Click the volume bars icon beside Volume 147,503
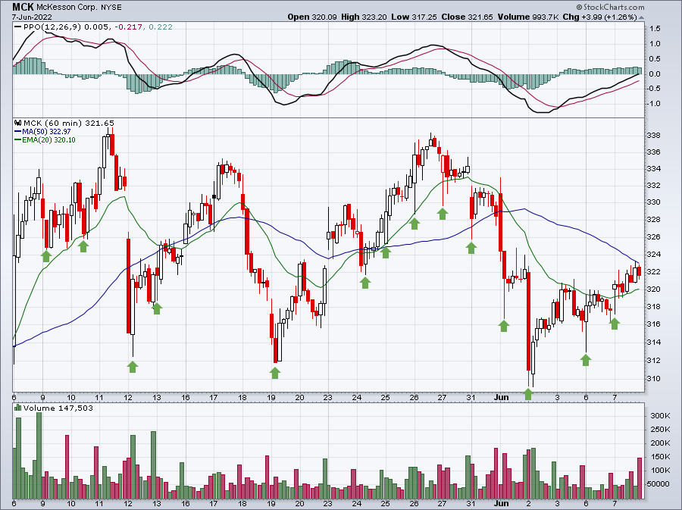This screenshot has height=510, width=682. [18, 408]
